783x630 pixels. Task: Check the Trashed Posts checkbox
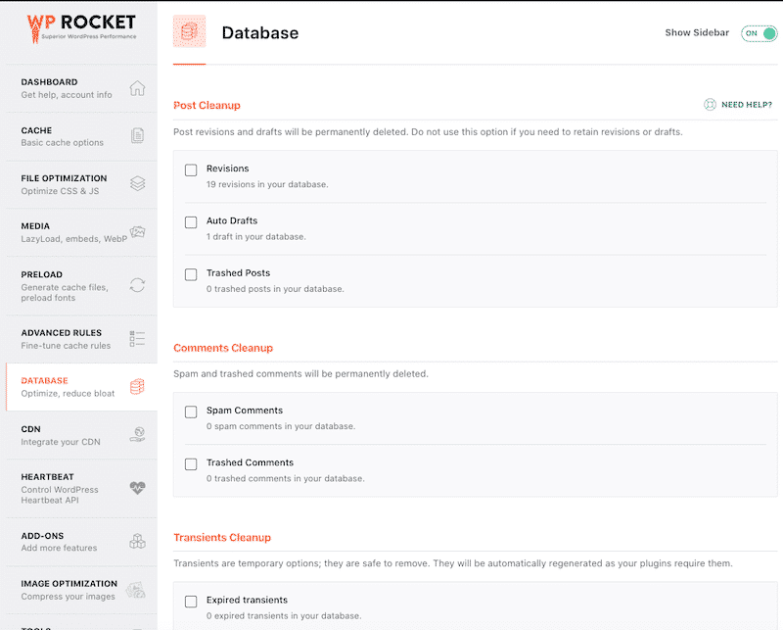191,274
